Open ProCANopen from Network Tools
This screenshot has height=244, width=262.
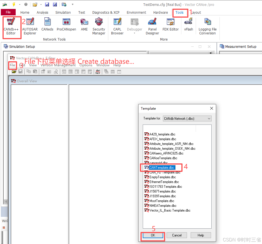click(66, 25)
